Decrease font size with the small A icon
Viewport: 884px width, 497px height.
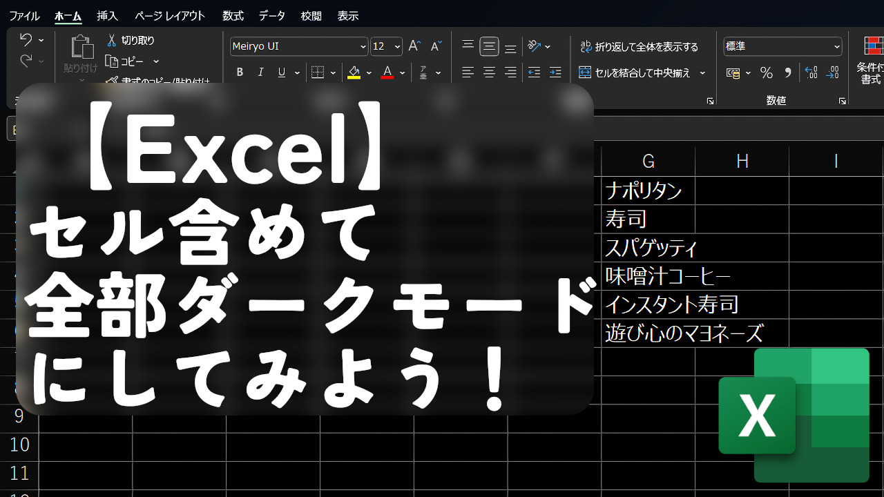coord(436,46)
